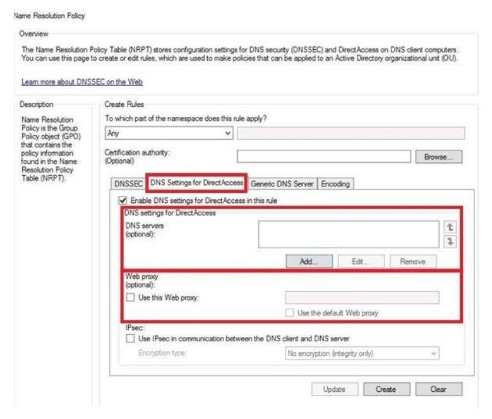Image resolution: width=492 pixels, height=419 pixels.
Task: Select the DNS Settings for DirectAccess tab
Action: coord(195,183)
